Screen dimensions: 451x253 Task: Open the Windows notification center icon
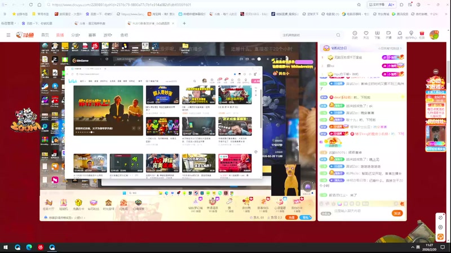tap(443, 247)
